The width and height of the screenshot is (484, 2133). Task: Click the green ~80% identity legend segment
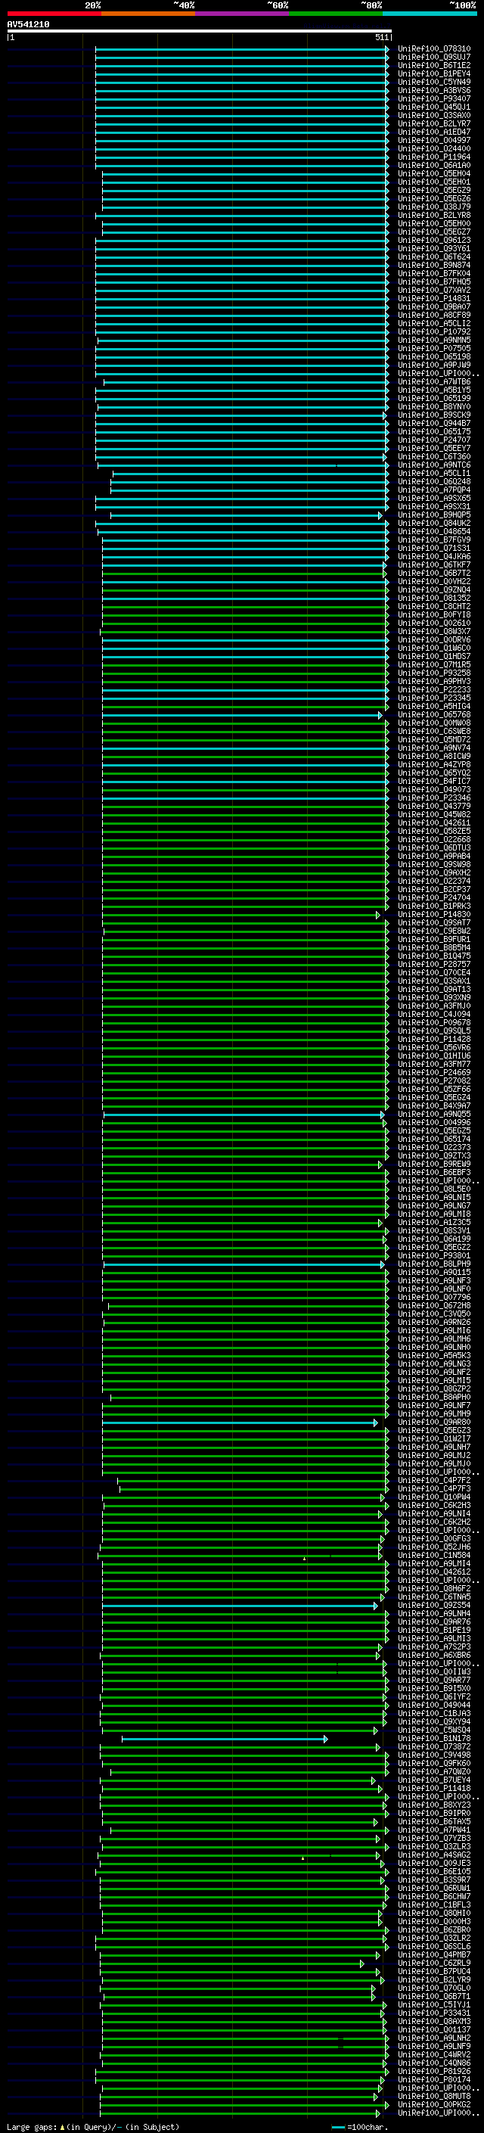click(336, 14)
